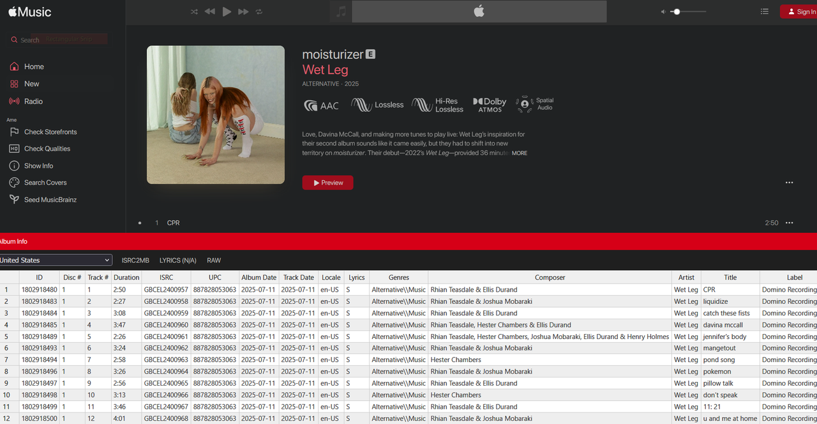Start playback with the play button
The width and height of the screenshot is (817, 424).
click(x=227, y=11)
